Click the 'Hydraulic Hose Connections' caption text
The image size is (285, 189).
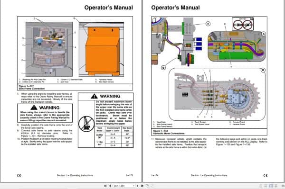(169, 134)
